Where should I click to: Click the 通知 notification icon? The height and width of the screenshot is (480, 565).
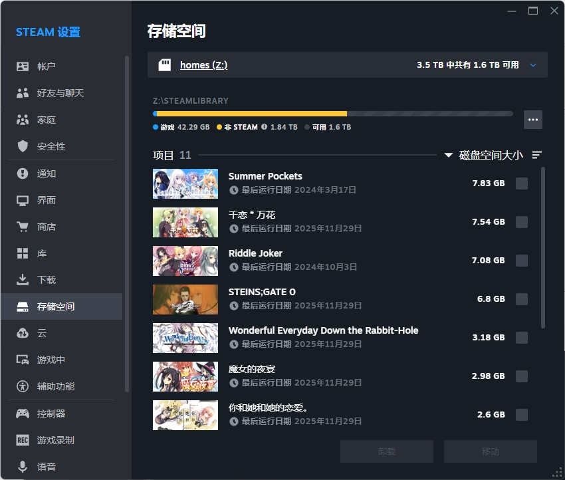(x=23, y=174)
